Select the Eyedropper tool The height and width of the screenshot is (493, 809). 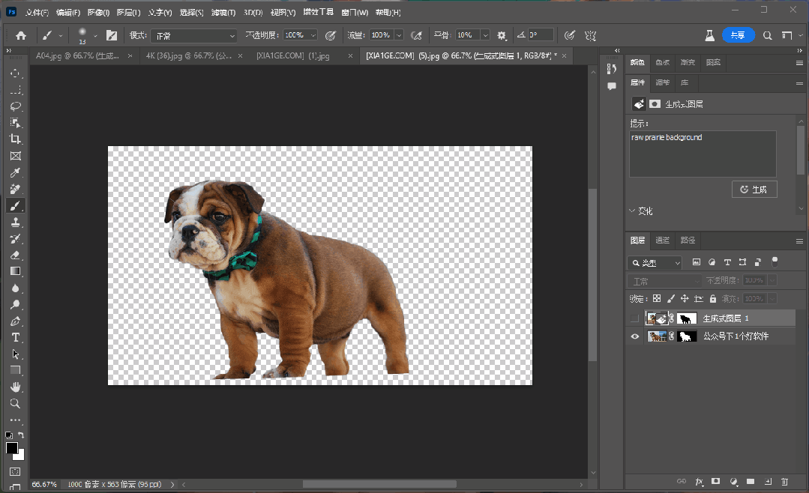point(15,172)
